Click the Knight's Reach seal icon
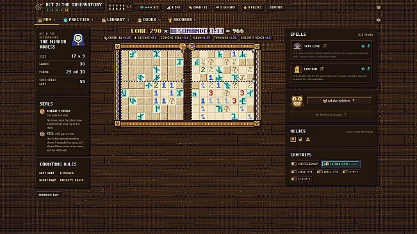Screen dimensions: 417x234 [42, 111]
